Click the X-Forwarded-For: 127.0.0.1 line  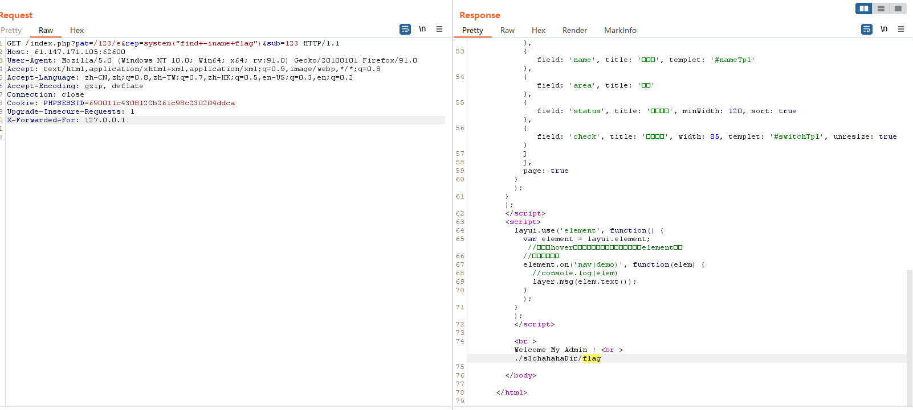(x=66, y=120)
